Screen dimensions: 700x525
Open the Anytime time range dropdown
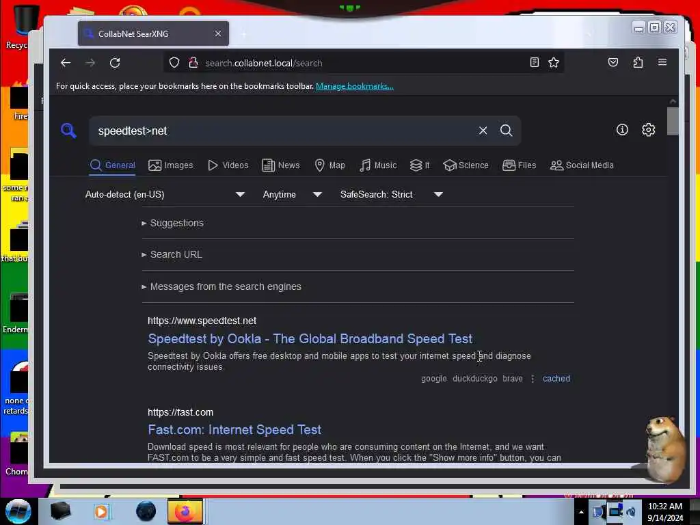(x=292, y=194)
